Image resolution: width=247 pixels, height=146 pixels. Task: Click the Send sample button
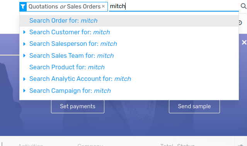[194, 106]
